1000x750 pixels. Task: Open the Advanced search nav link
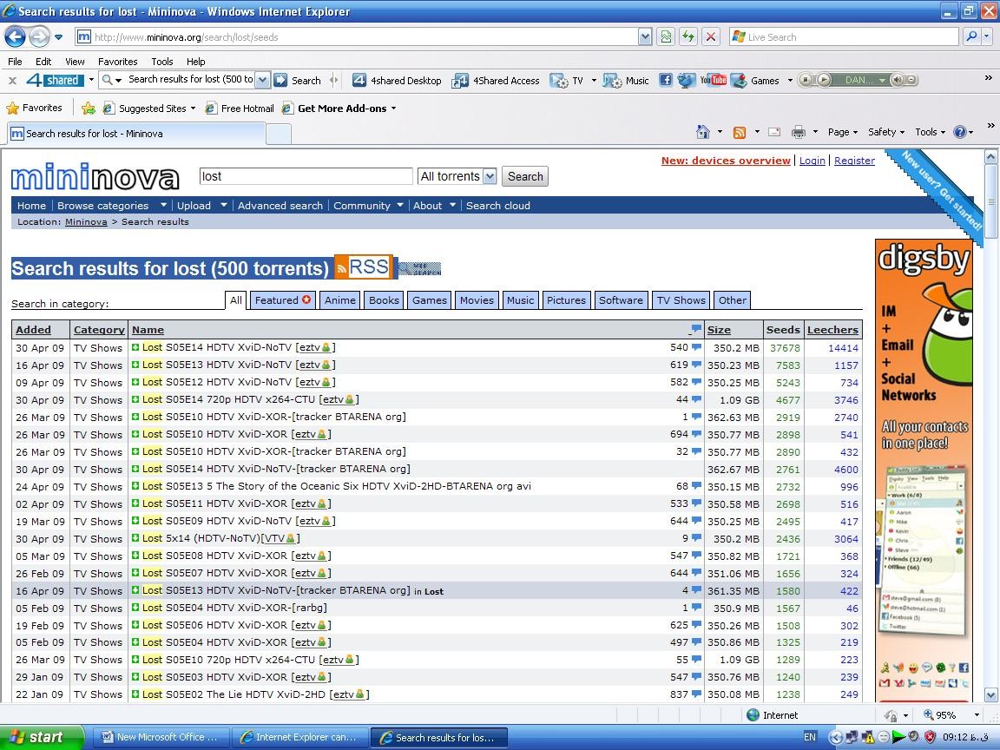click(280, 206)
